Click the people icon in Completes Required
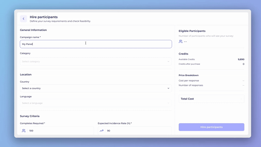261x147 pixels. coord(23,131)
